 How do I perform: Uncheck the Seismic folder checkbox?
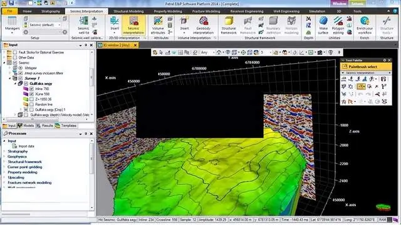(15, 62)
